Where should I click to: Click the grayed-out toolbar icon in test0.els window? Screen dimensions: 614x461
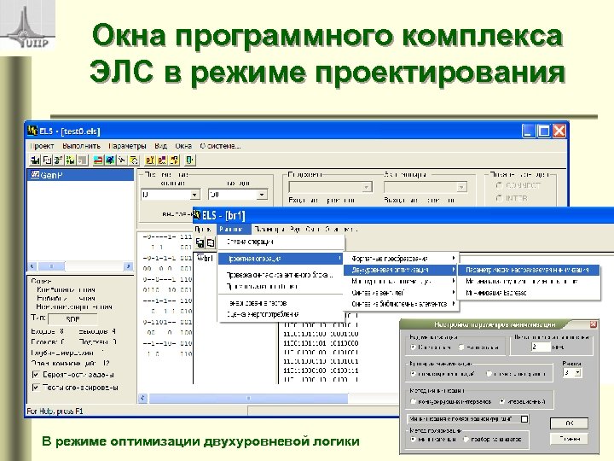[x=83, y=160]
